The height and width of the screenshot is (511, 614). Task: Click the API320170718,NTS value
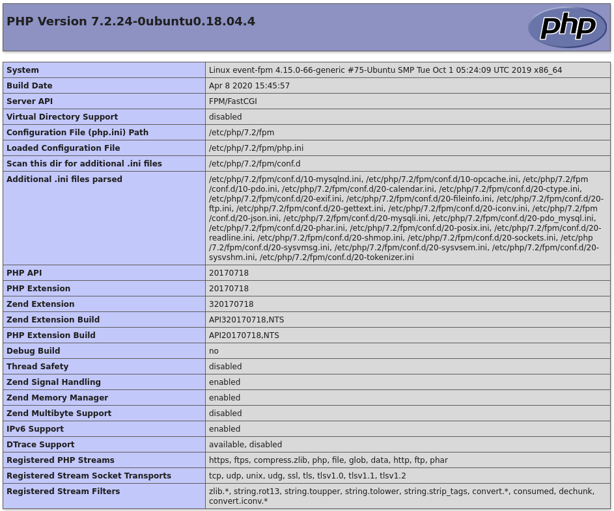pyautogui.click(x=246, y=320)
